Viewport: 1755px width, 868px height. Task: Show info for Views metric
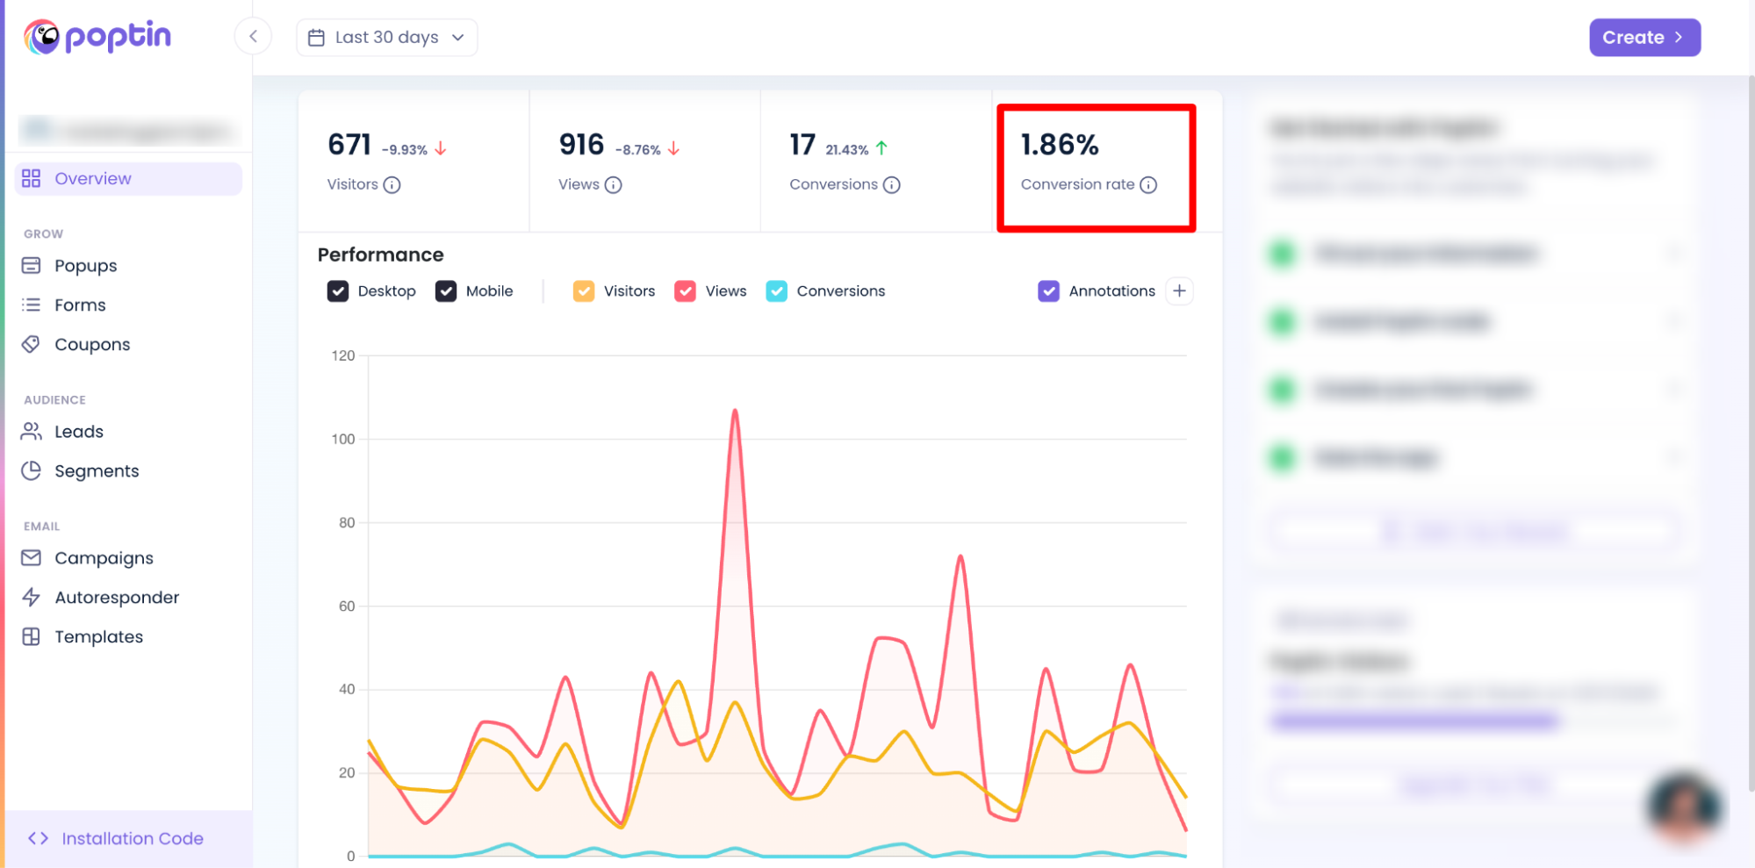(614, 185)
